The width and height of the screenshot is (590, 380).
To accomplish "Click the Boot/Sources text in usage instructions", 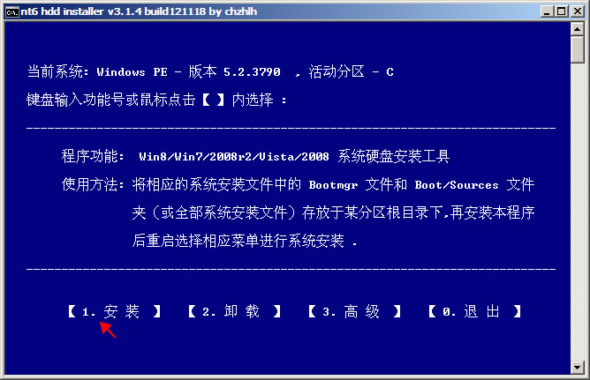I will [x=457, y=185].
